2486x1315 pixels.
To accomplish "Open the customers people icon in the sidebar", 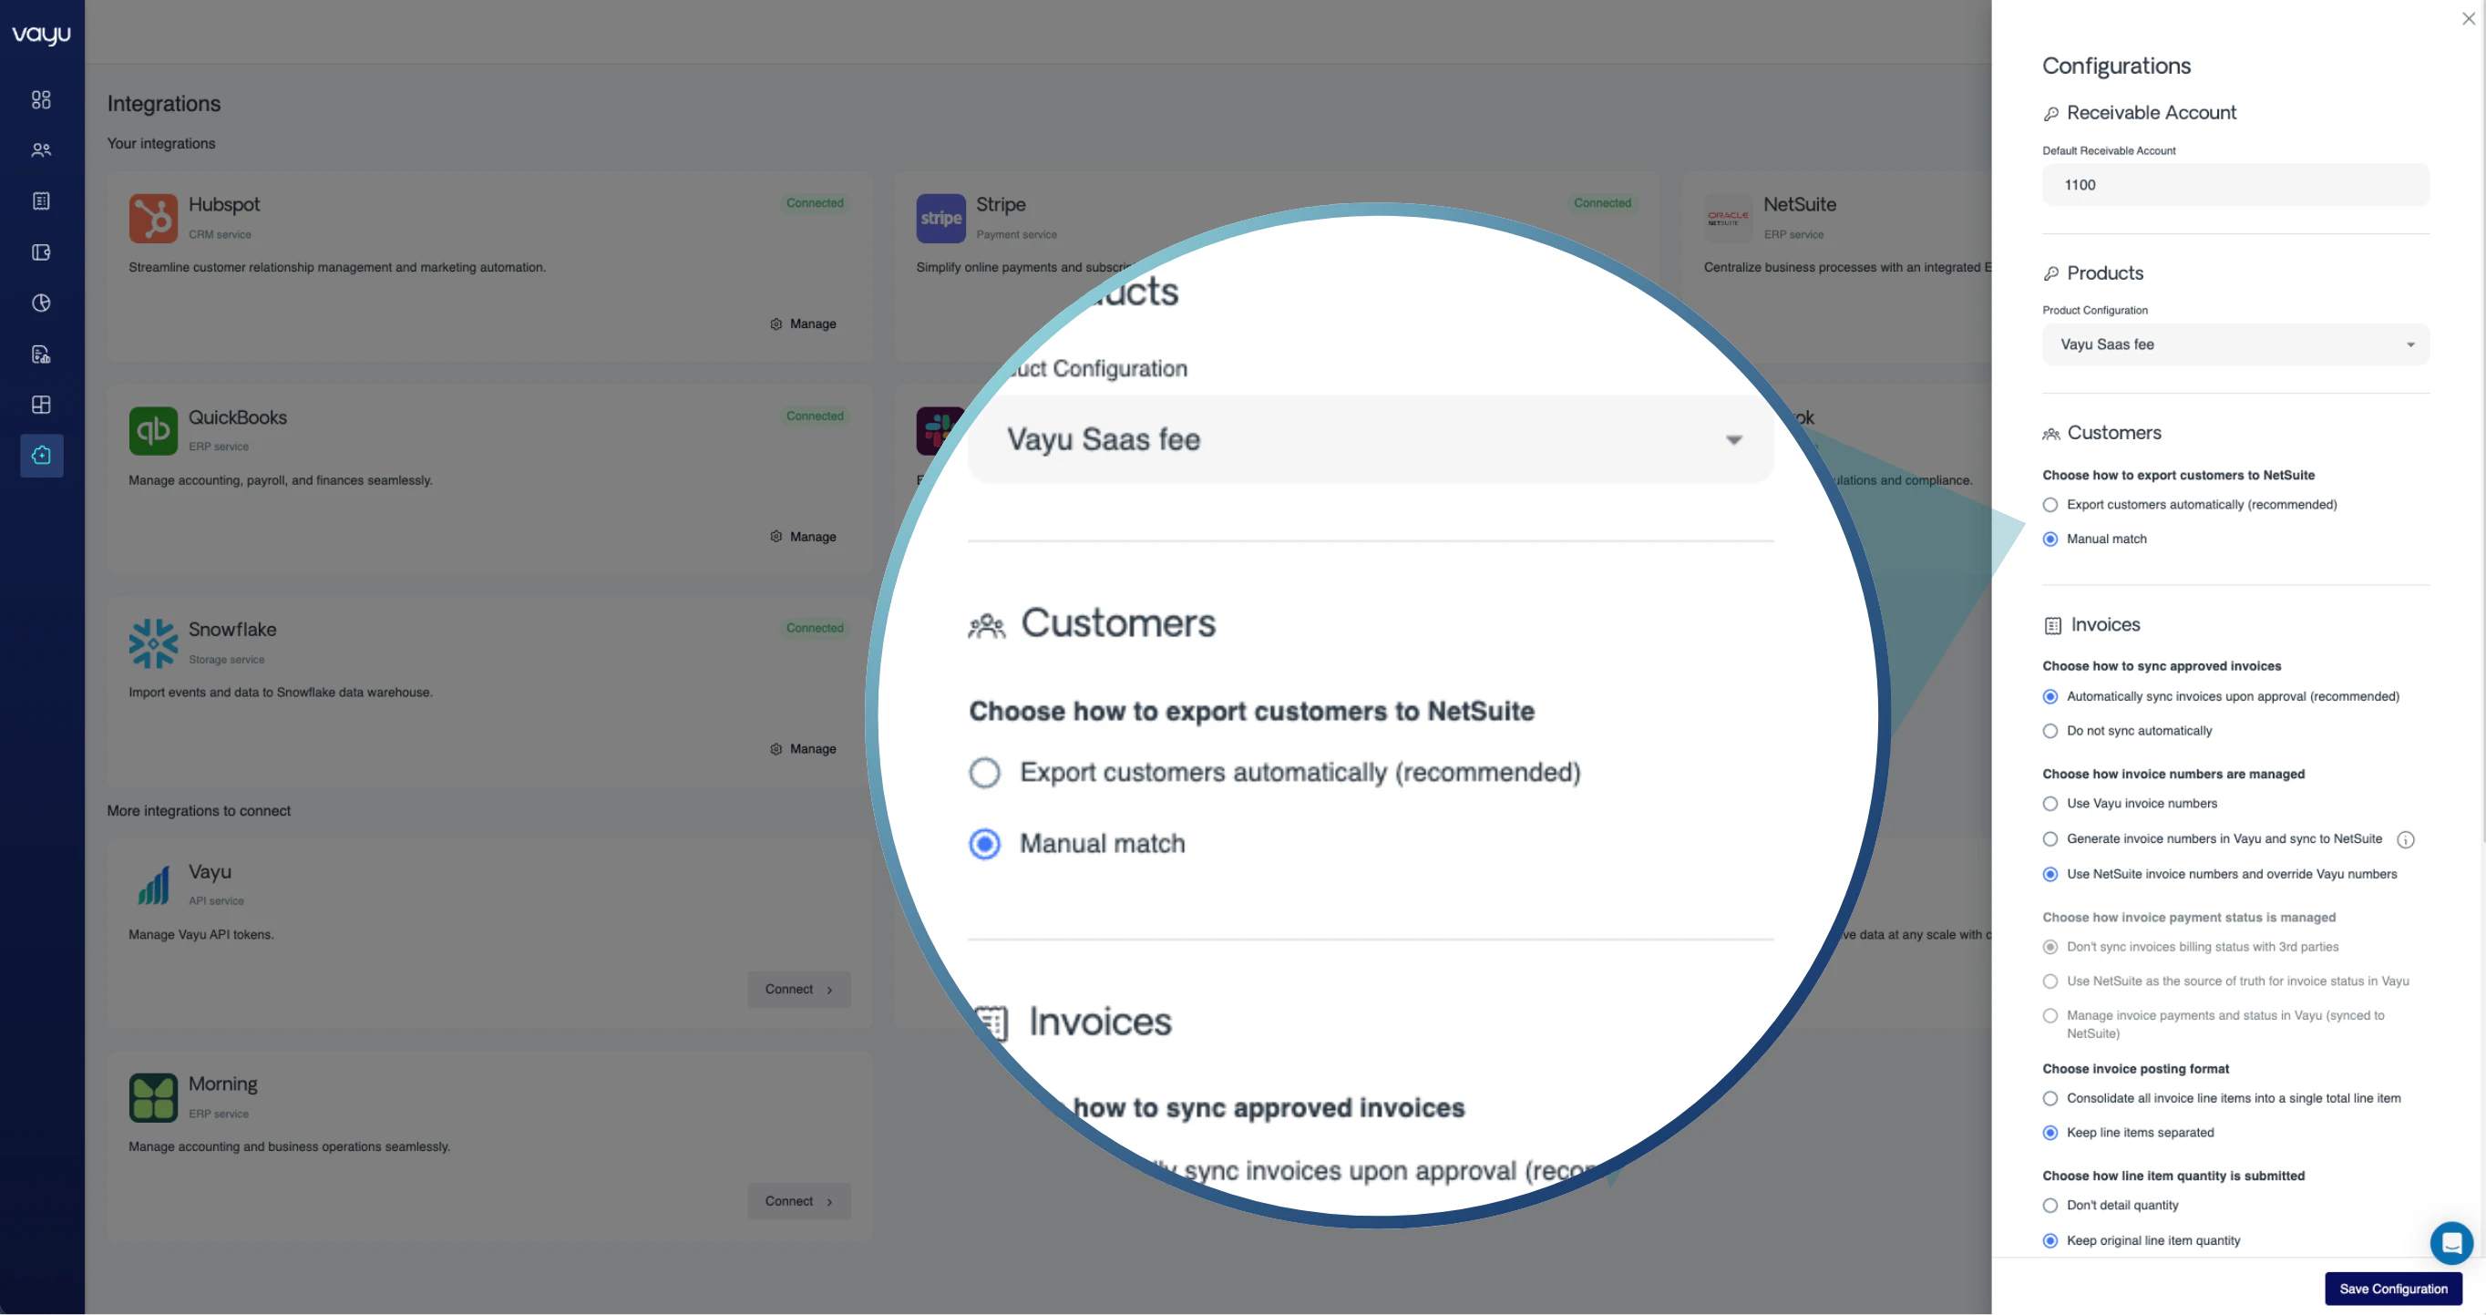I will point(42,150).
